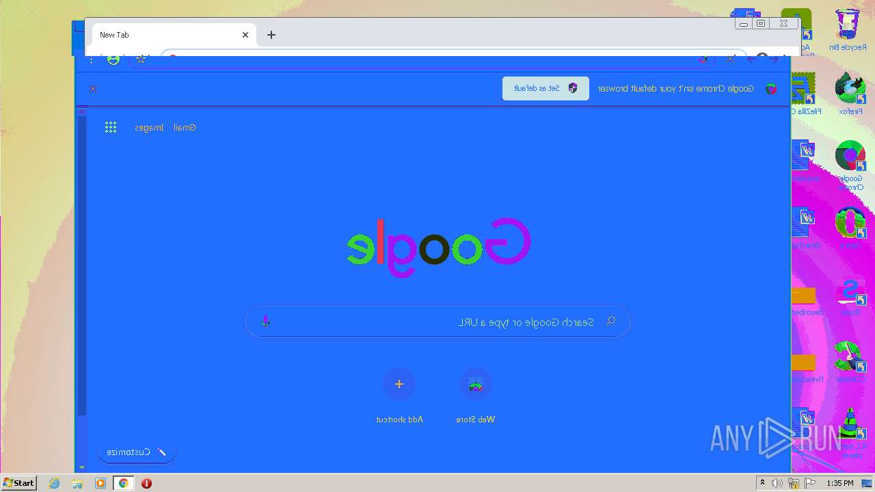Viewport: 875px width, 492px height.
Task: Open the Google apps grid icon
Action: click(111, 127)
